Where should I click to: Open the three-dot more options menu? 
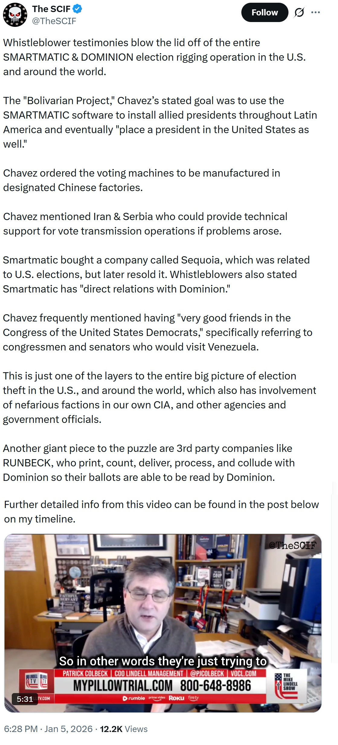(316, 12)
